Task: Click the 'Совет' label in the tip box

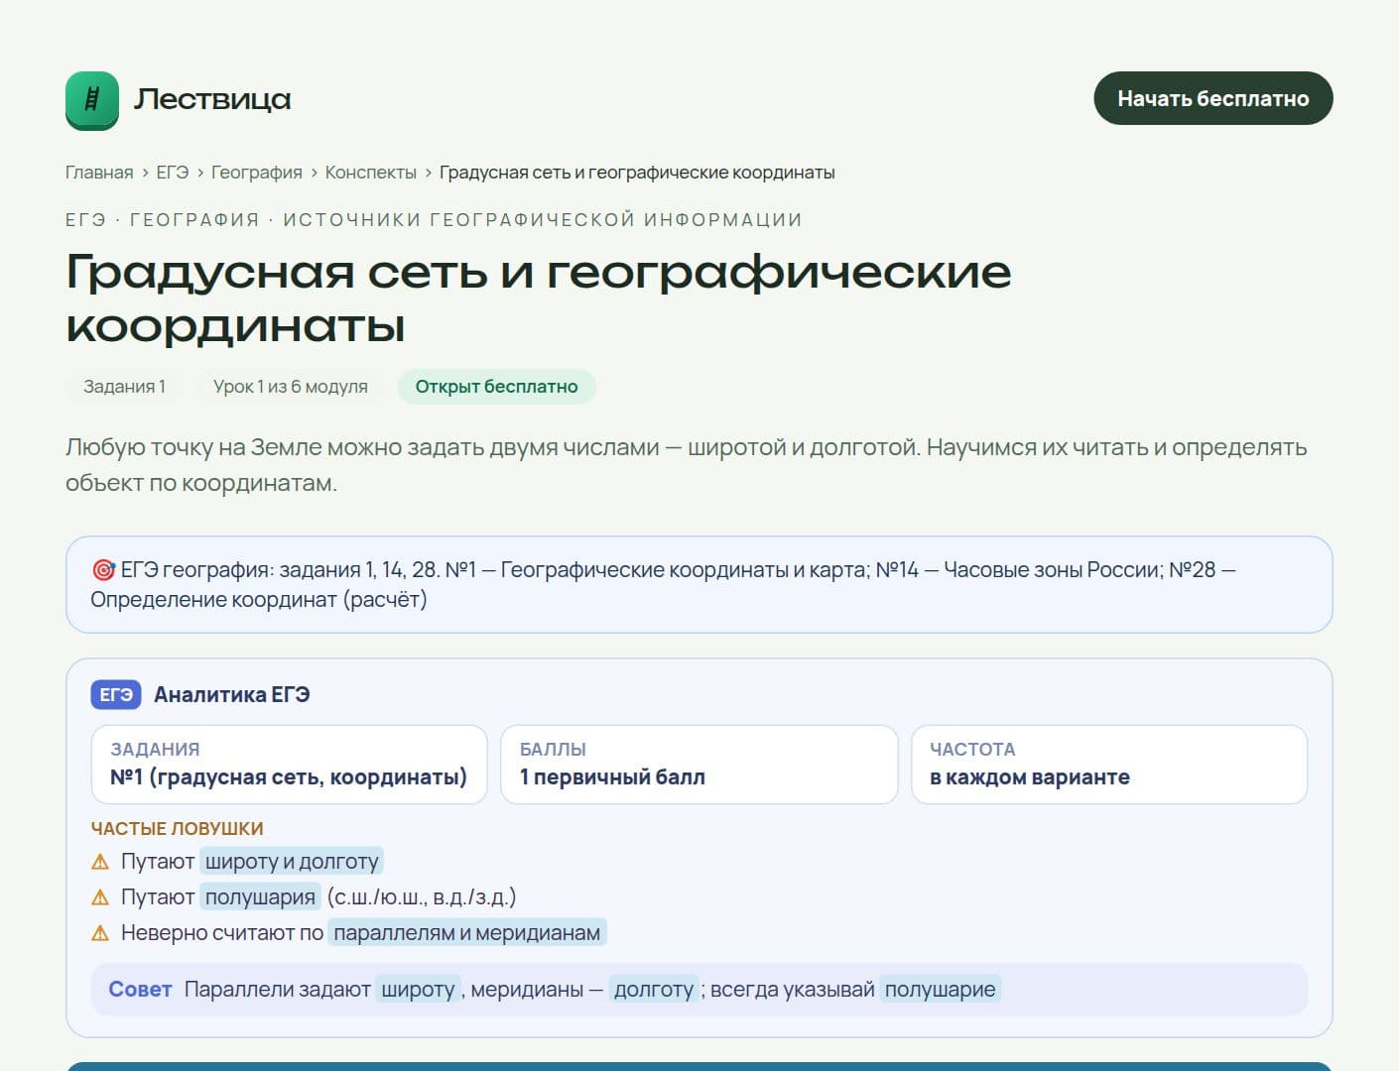Action: [x=140, y=990]
